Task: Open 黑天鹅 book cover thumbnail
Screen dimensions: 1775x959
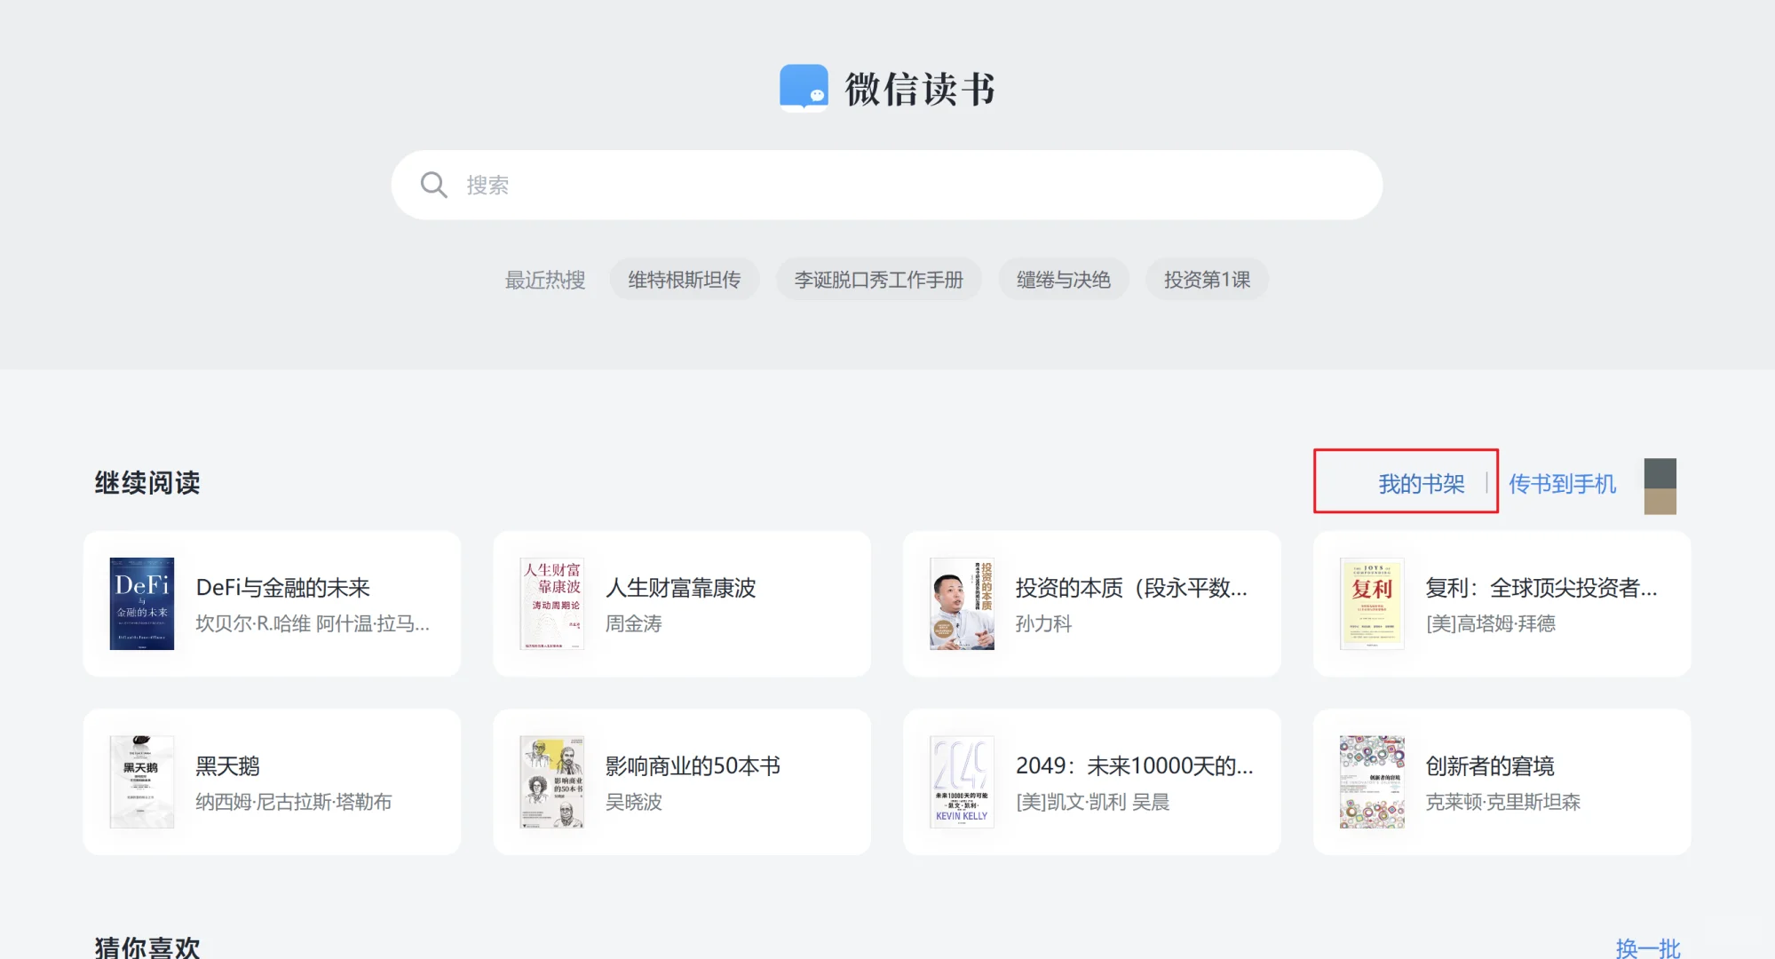Action: pyautogui.click(x=142, y=782)
